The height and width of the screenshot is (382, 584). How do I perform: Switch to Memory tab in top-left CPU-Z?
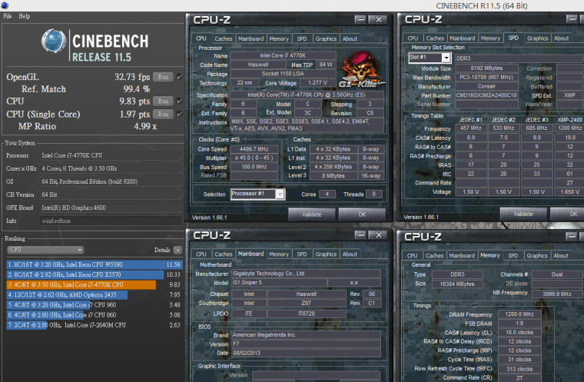click(x=279, y=38)
